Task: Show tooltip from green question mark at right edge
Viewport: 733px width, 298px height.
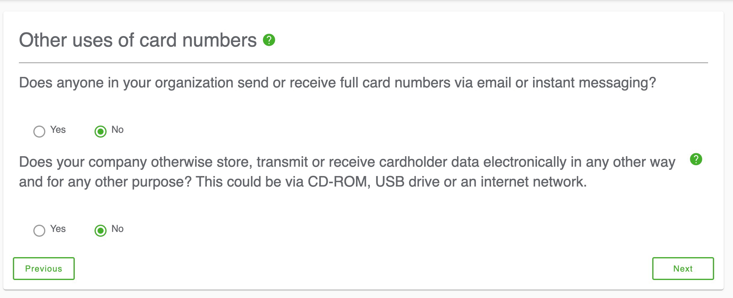Action: tap(696, 159)
